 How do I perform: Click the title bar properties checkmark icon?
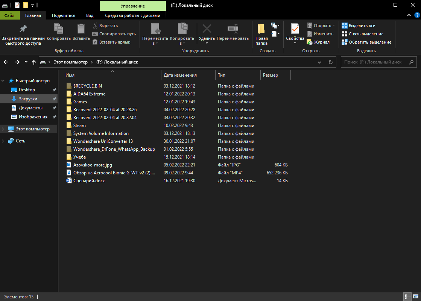[17, 5]
